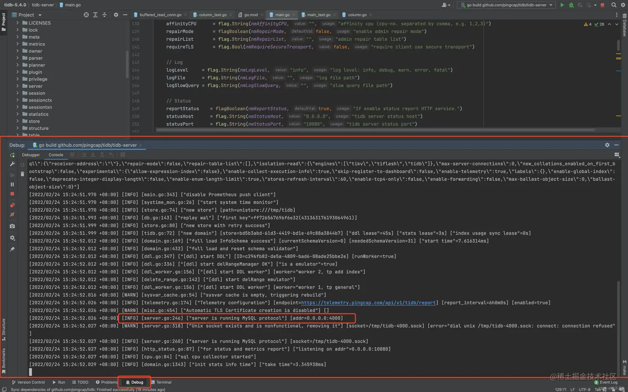The width and height of the screenshot is (628, 392).
Task: Open Structure side tool window
Action: coord(4,329)
